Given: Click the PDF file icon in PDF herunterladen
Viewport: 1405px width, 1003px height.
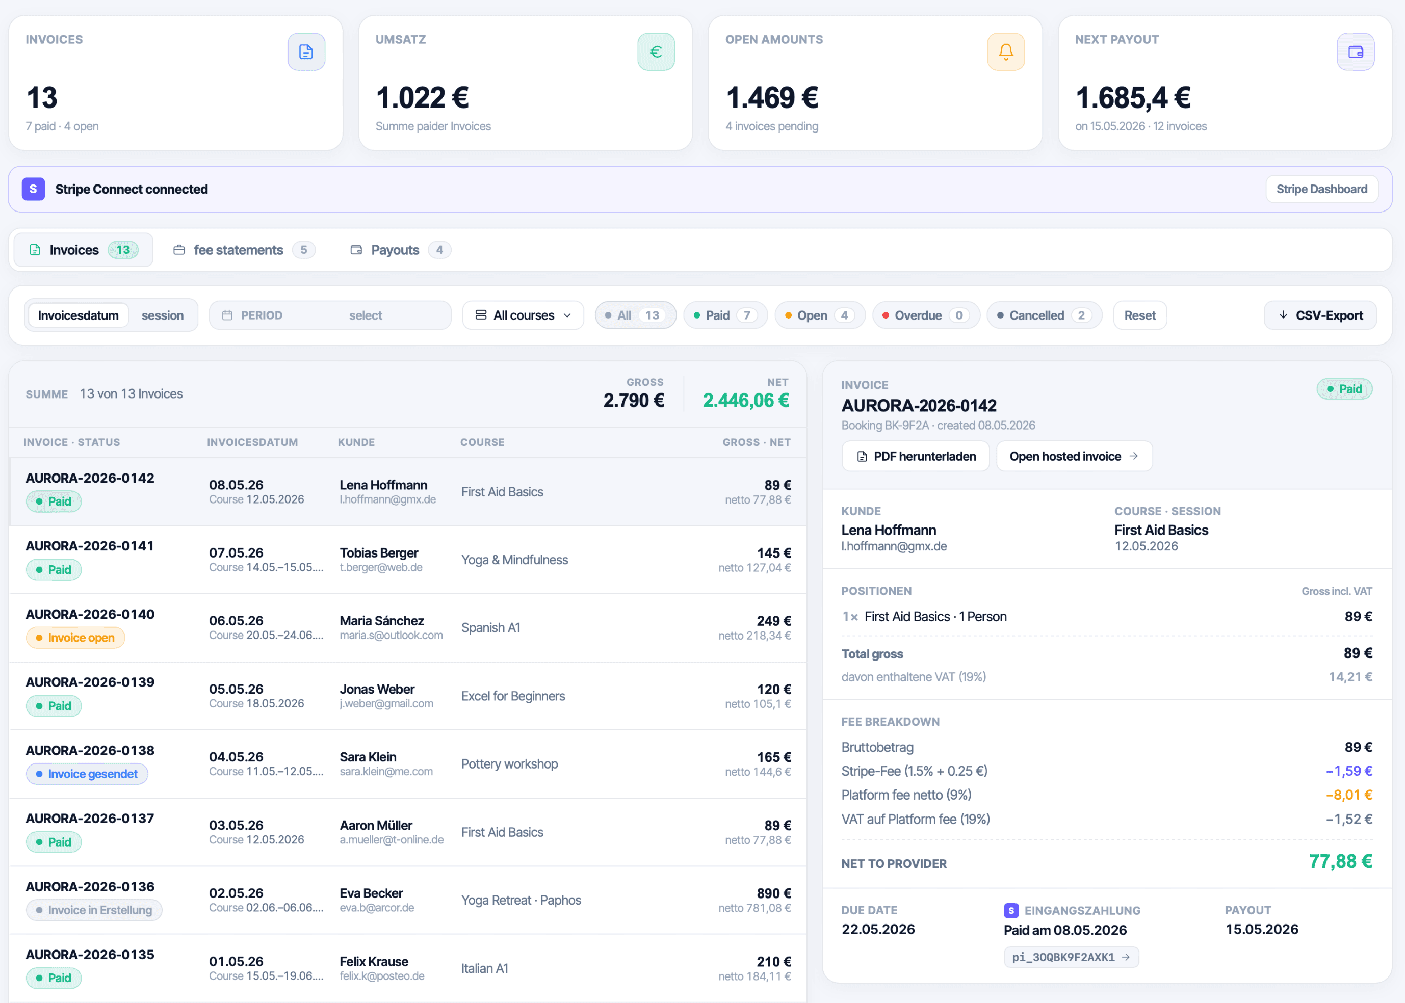Looking at the screenshot, I should (862, 457).
